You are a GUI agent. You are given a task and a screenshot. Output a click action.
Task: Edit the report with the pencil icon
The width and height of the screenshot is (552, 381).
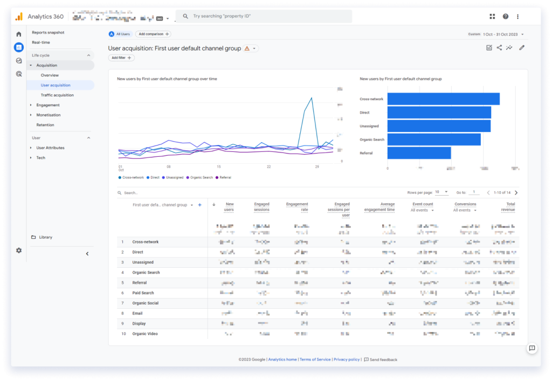(521, 48)
